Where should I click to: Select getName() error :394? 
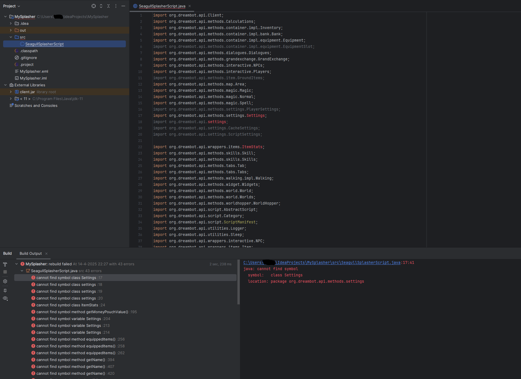tap(73, 360)
